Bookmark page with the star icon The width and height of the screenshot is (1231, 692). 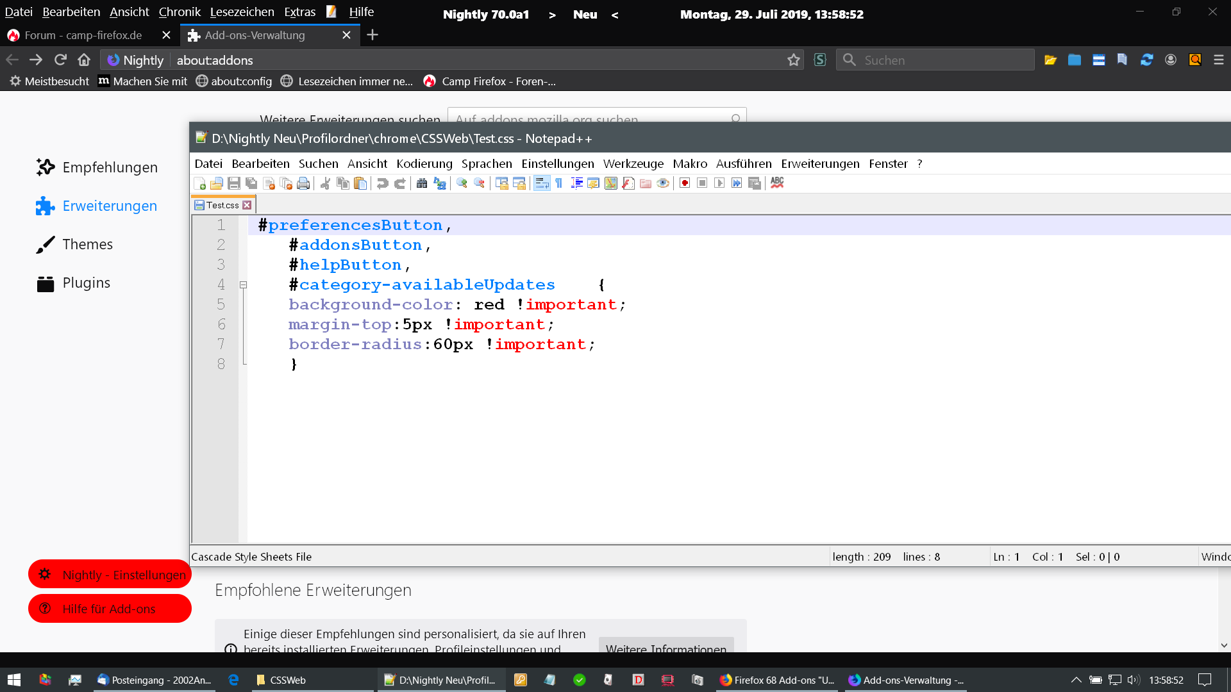pyautogui.click(x=794, y=60)
